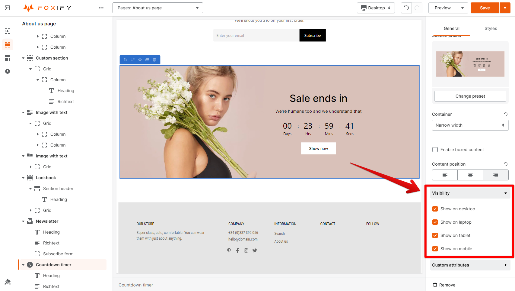The height and width of the screenshot is (291, 515).
Task: Select Heading under Countdown timer
Action: pos(51,276)
